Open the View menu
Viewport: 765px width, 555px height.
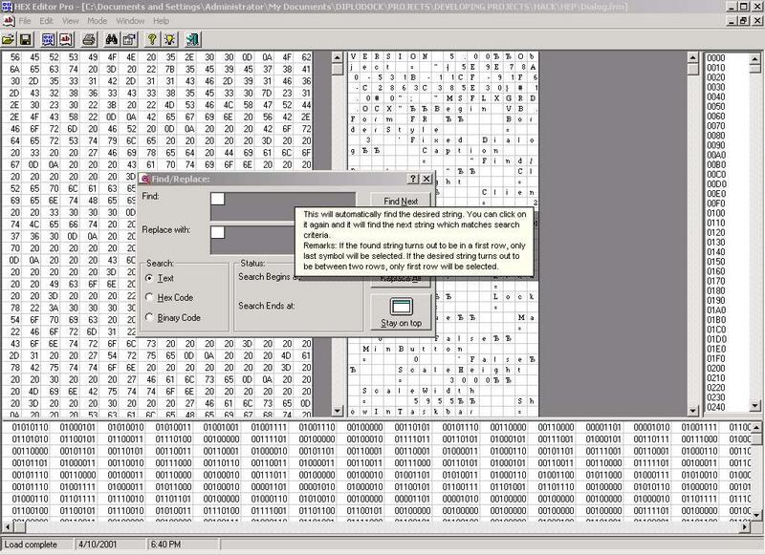70,21
